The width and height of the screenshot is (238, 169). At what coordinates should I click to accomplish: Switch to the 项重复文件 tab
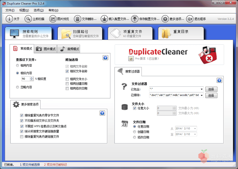[130, 33]
